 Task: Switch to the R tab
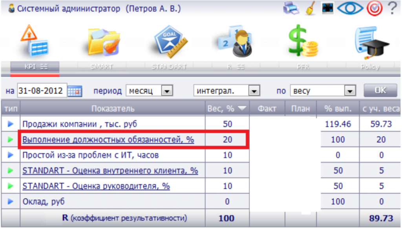(x=236, y=67)
